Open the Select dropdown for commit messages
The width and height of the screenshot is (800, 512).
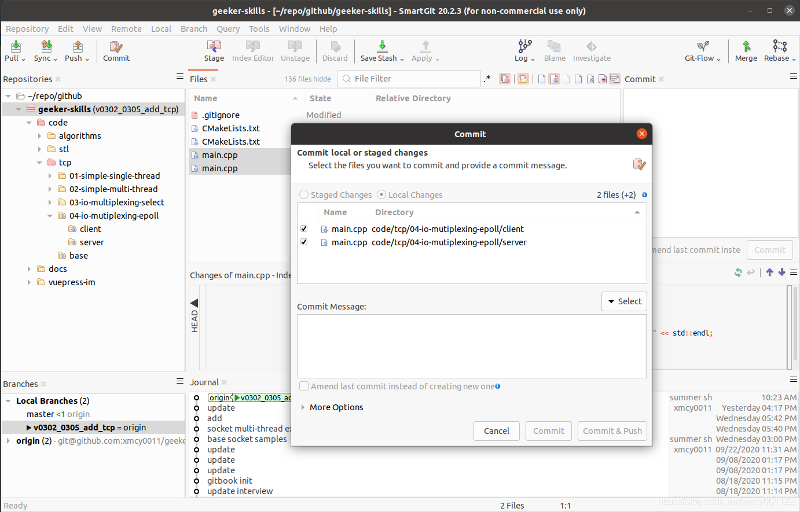[624, 301]
